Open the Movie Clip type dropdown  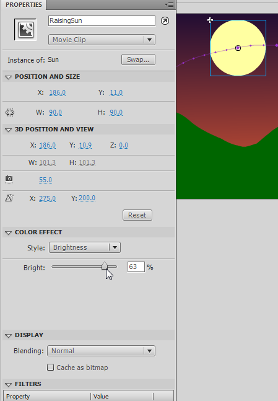tap(102, 40)
